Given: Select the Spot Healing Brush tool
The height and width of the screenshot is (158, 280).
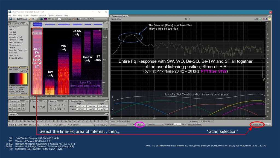Looking at the screenshot, I should pos(74,19).
